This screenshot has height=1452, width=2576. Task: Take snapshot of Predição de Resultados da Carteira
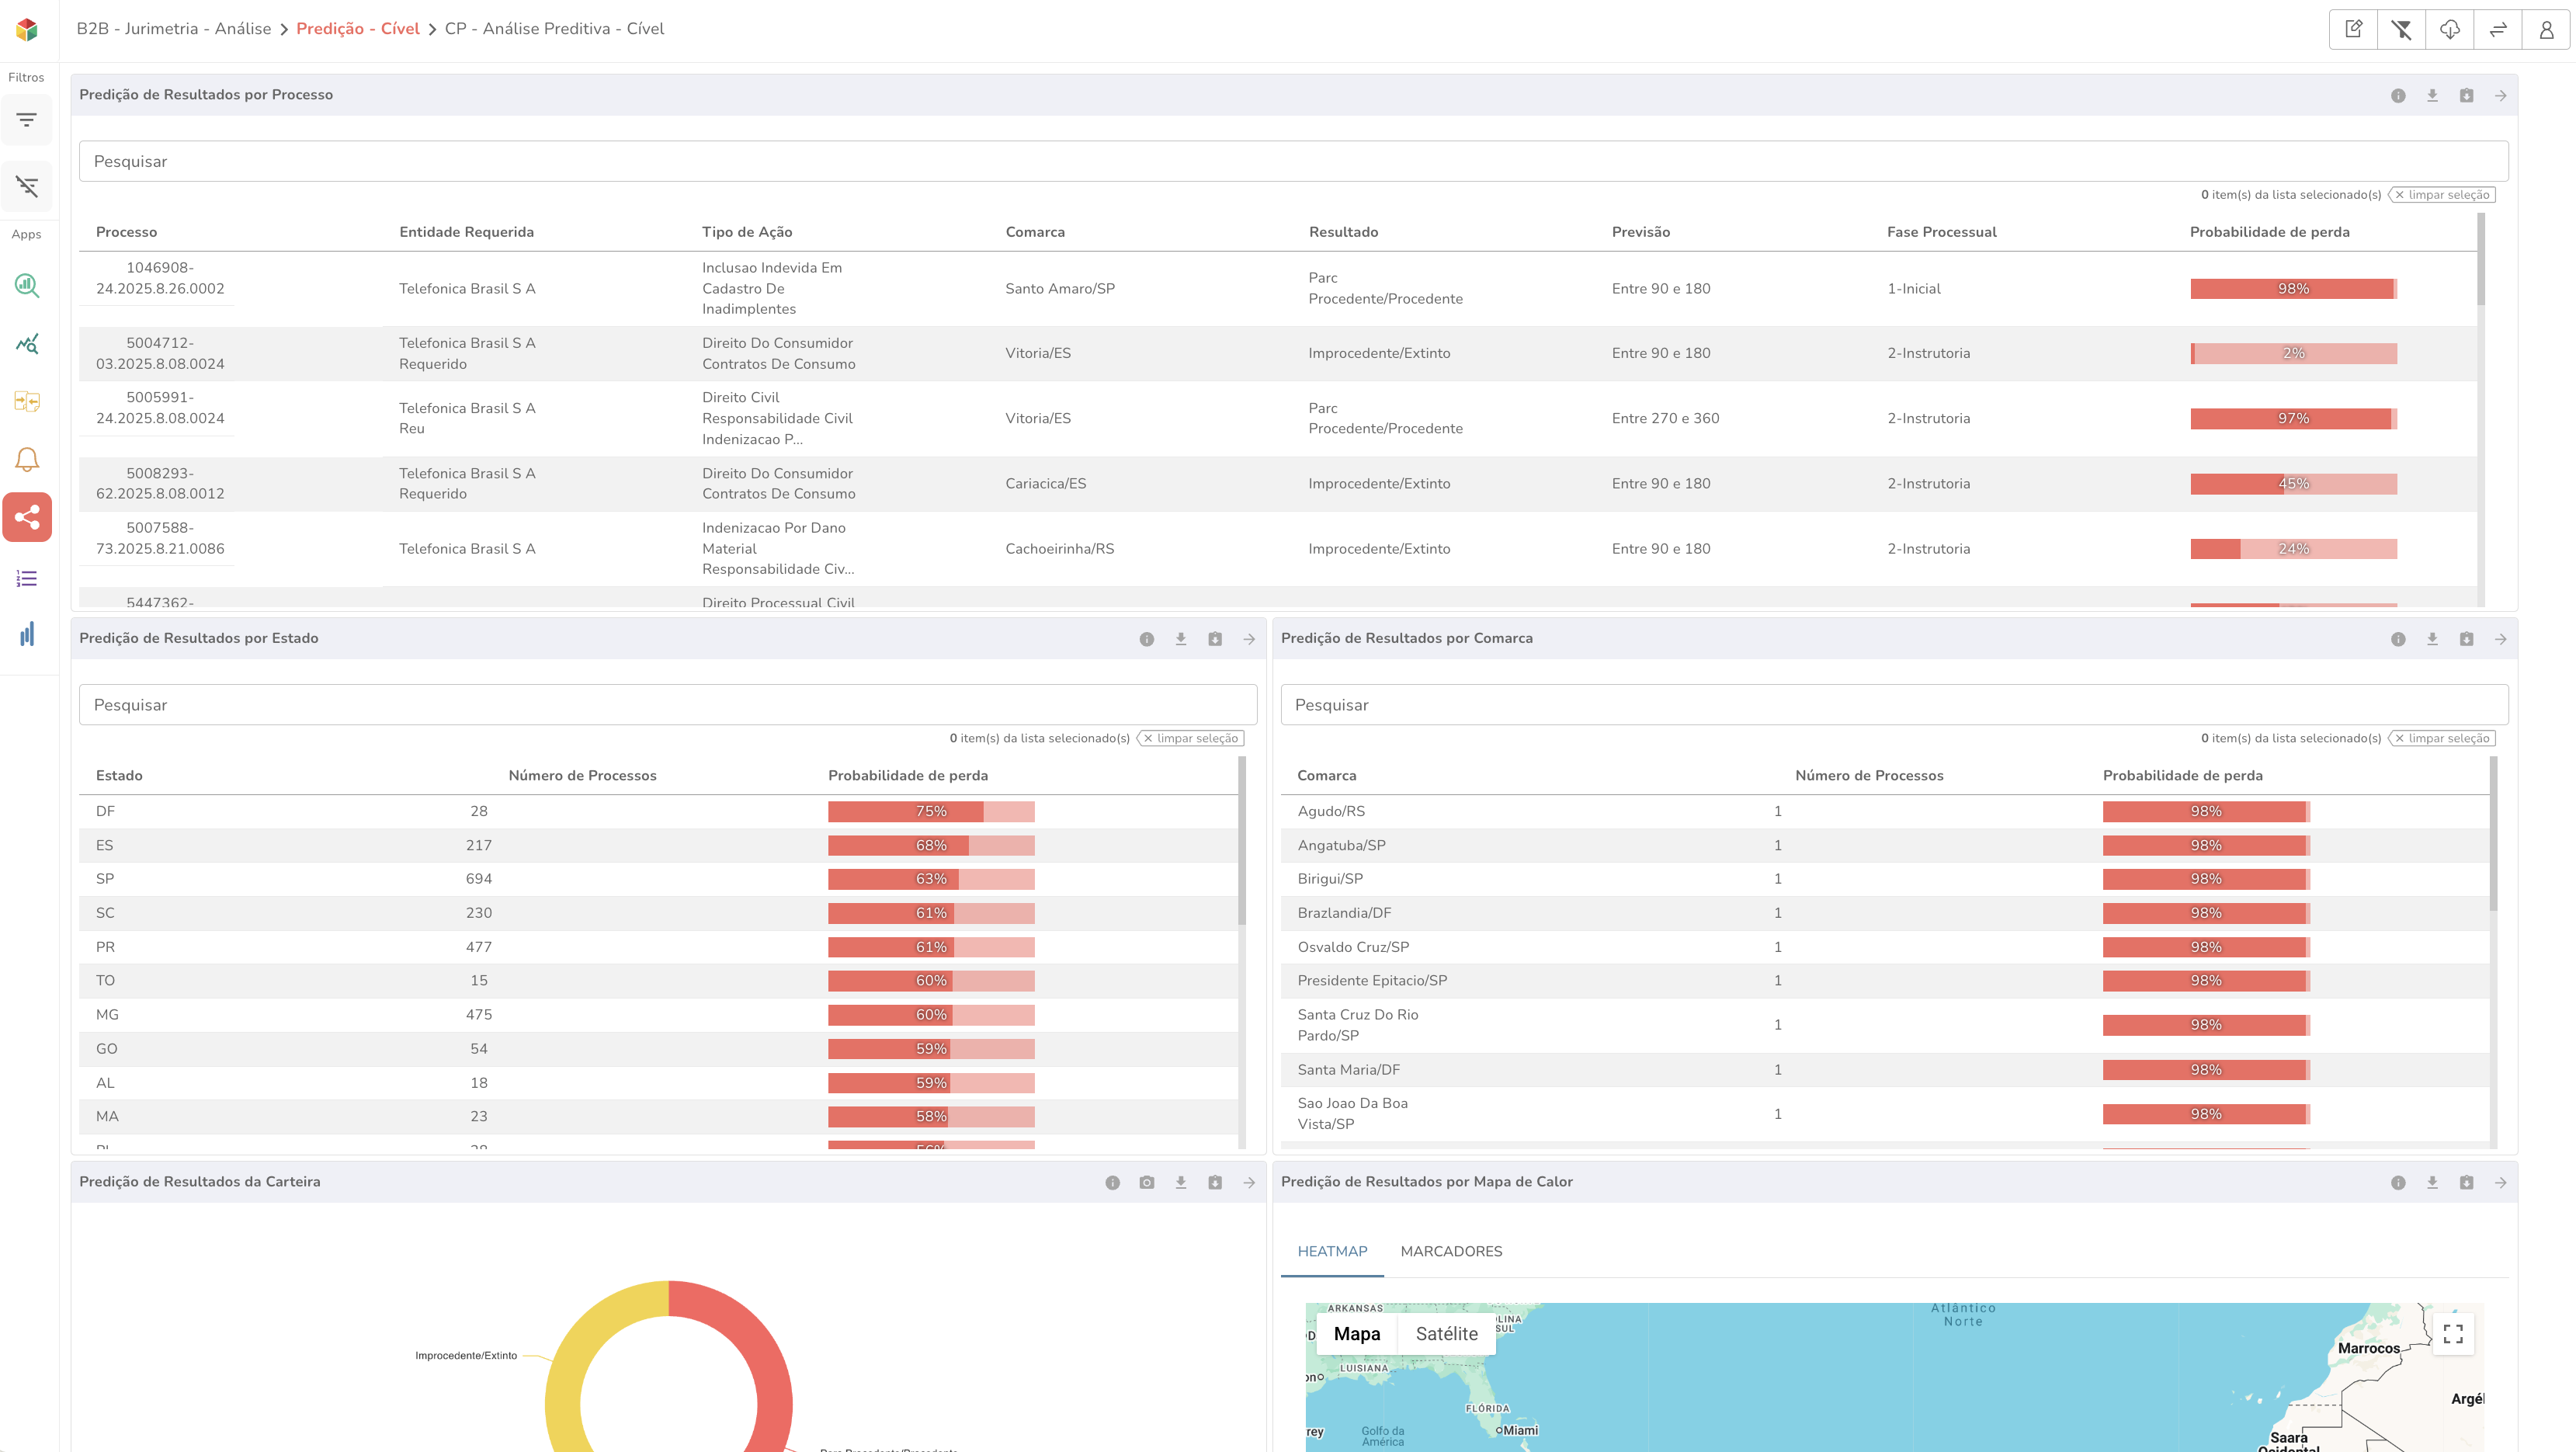1146,1182
